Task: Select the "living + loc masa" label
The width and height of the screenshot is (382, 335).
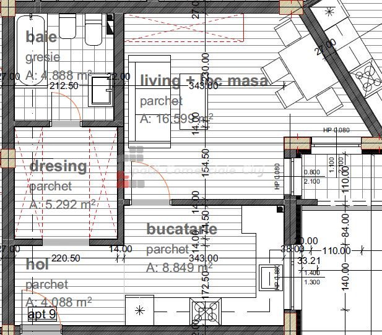Action: [204, 81]
